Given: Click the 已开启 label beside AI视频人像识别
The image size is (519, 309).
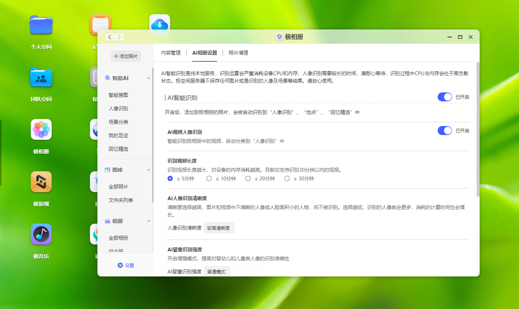Looking at the screenshot, I should [x=462, y=131].
